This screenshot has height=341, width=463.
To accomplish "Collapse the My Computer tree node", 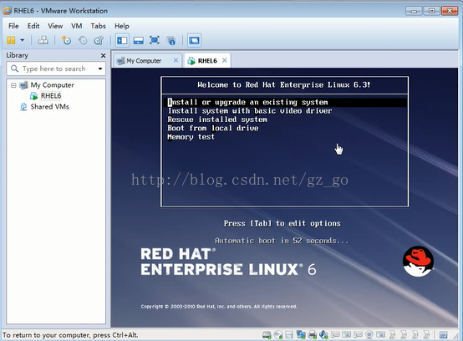I will click(13, 85).
